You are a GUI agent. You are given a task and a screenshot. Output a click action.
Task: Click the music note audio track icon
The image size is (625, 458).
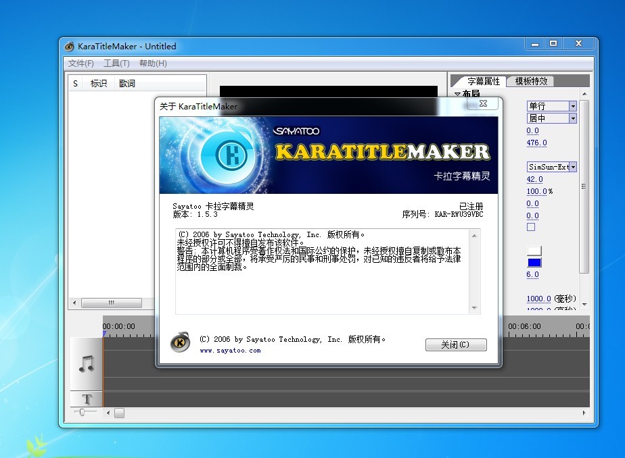pos(86,363)
